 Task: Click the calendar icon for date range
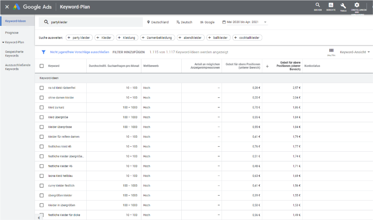coord(224,22)
